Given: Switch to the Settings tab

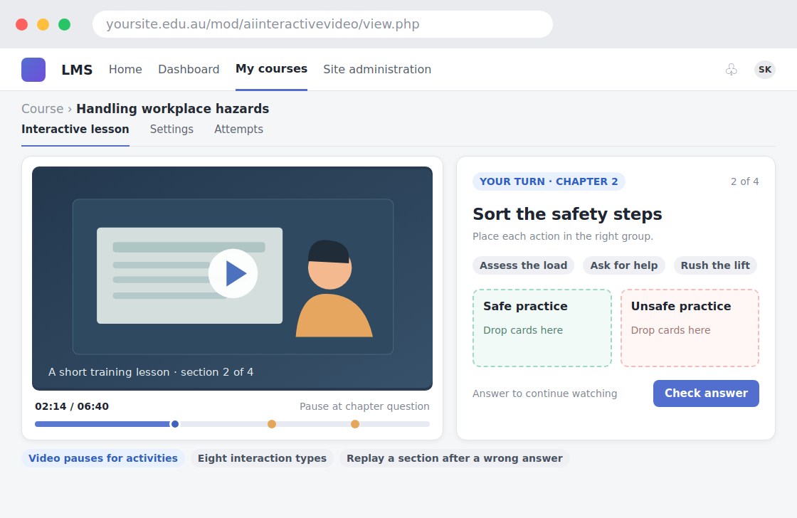Looking at the screenshot, I should (x=171, y=129).
